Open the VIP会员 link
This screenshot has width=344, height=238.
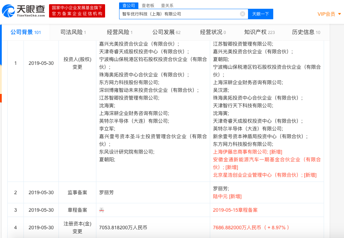(326, 14)
